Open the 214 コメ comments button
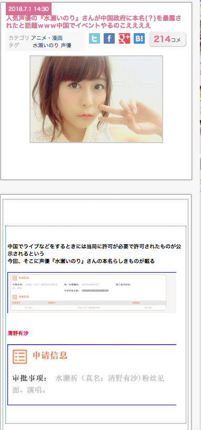201x430 pixels. tap(167, 39)
